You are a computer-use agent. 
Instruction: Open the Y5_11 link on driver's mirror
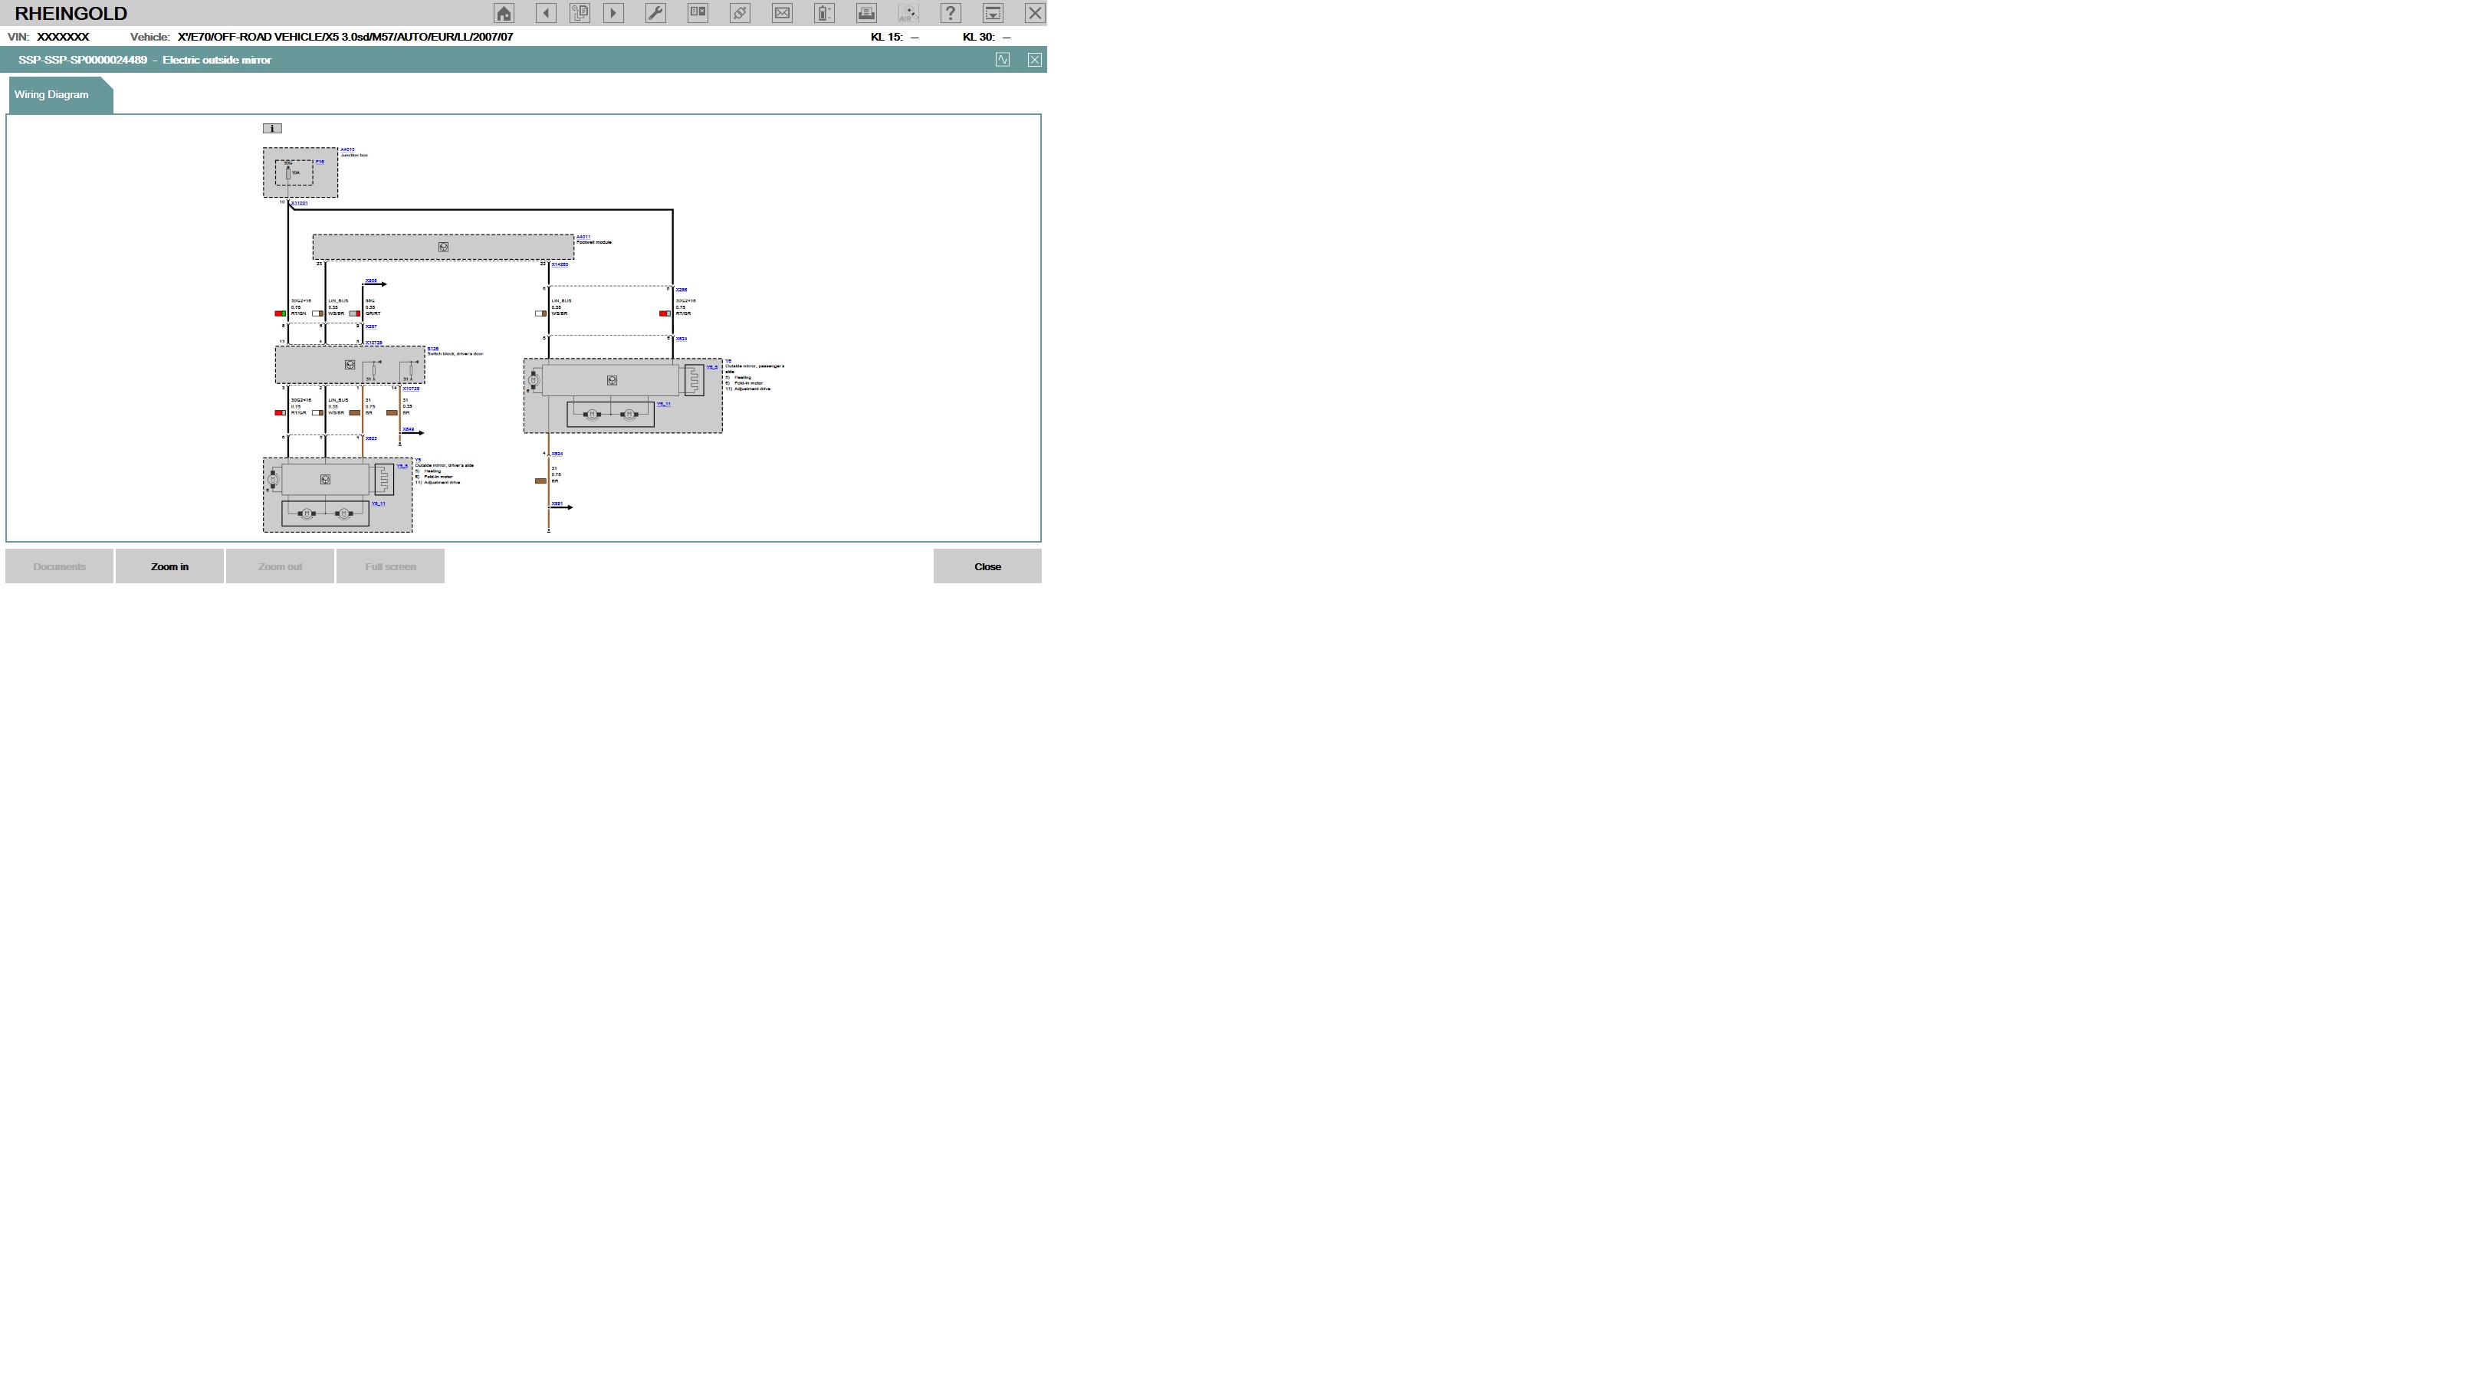pyautogui.click(x=378, y=504)
